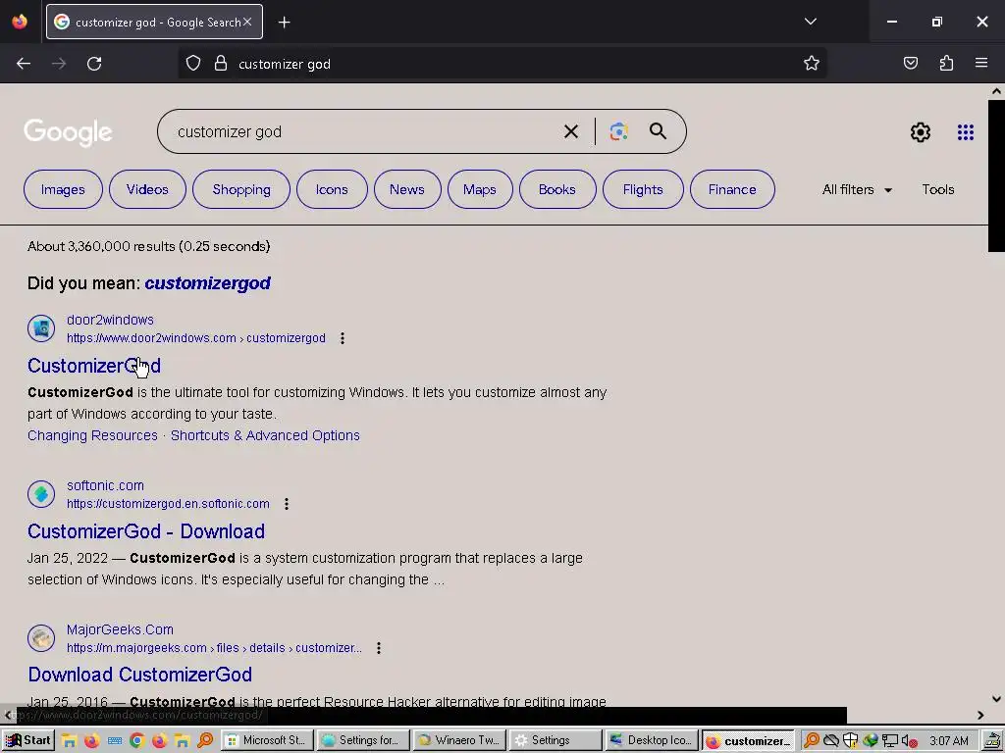1005x753 pixels.
Task: Click the site security padlock icon
Action: pos(221,64)
